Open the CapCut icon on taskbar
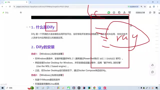 79,88
